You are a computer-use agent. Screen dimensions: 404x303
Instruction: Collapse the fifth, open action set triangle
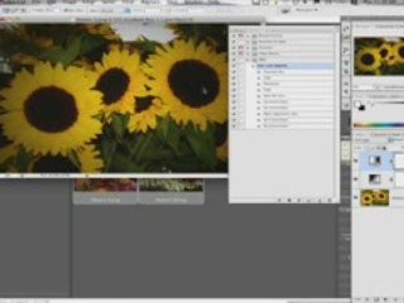pyautogui.click(x=248, y=59)
